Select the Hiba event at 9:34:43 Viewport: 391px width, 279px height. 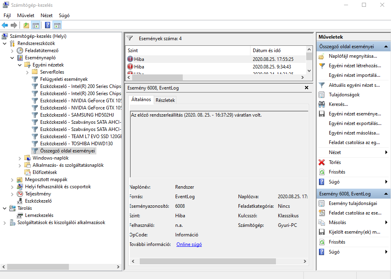(x=216, y=66)
